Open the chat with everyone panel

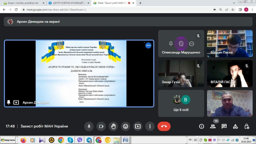[x=224, y=126]
